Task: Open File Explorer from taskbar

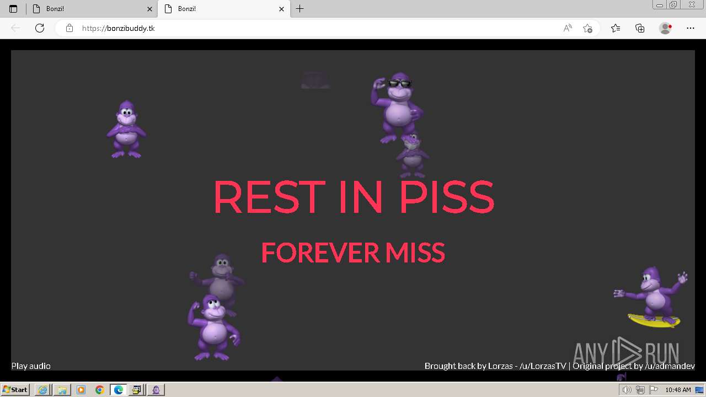Action: (x=62, y=390)
